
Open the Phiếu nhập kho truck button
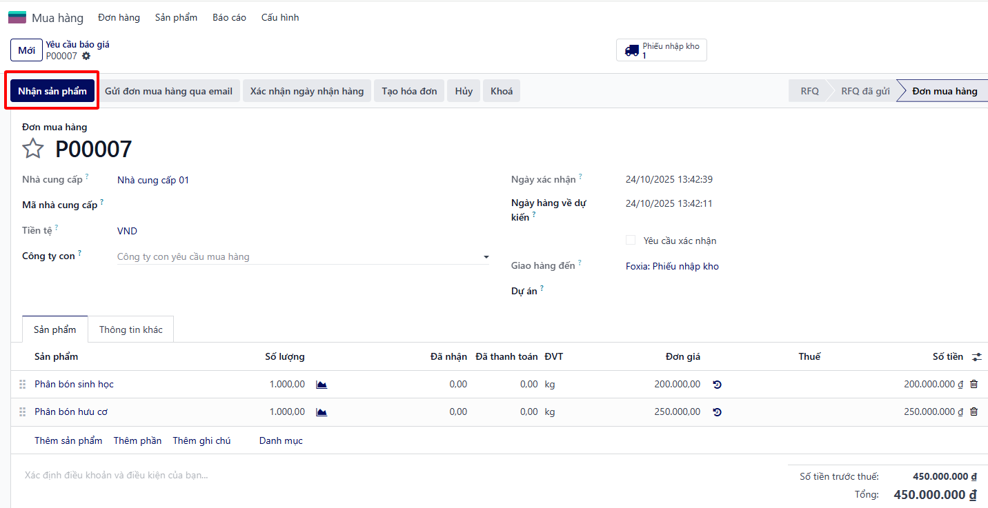click(x=661, y=50)
